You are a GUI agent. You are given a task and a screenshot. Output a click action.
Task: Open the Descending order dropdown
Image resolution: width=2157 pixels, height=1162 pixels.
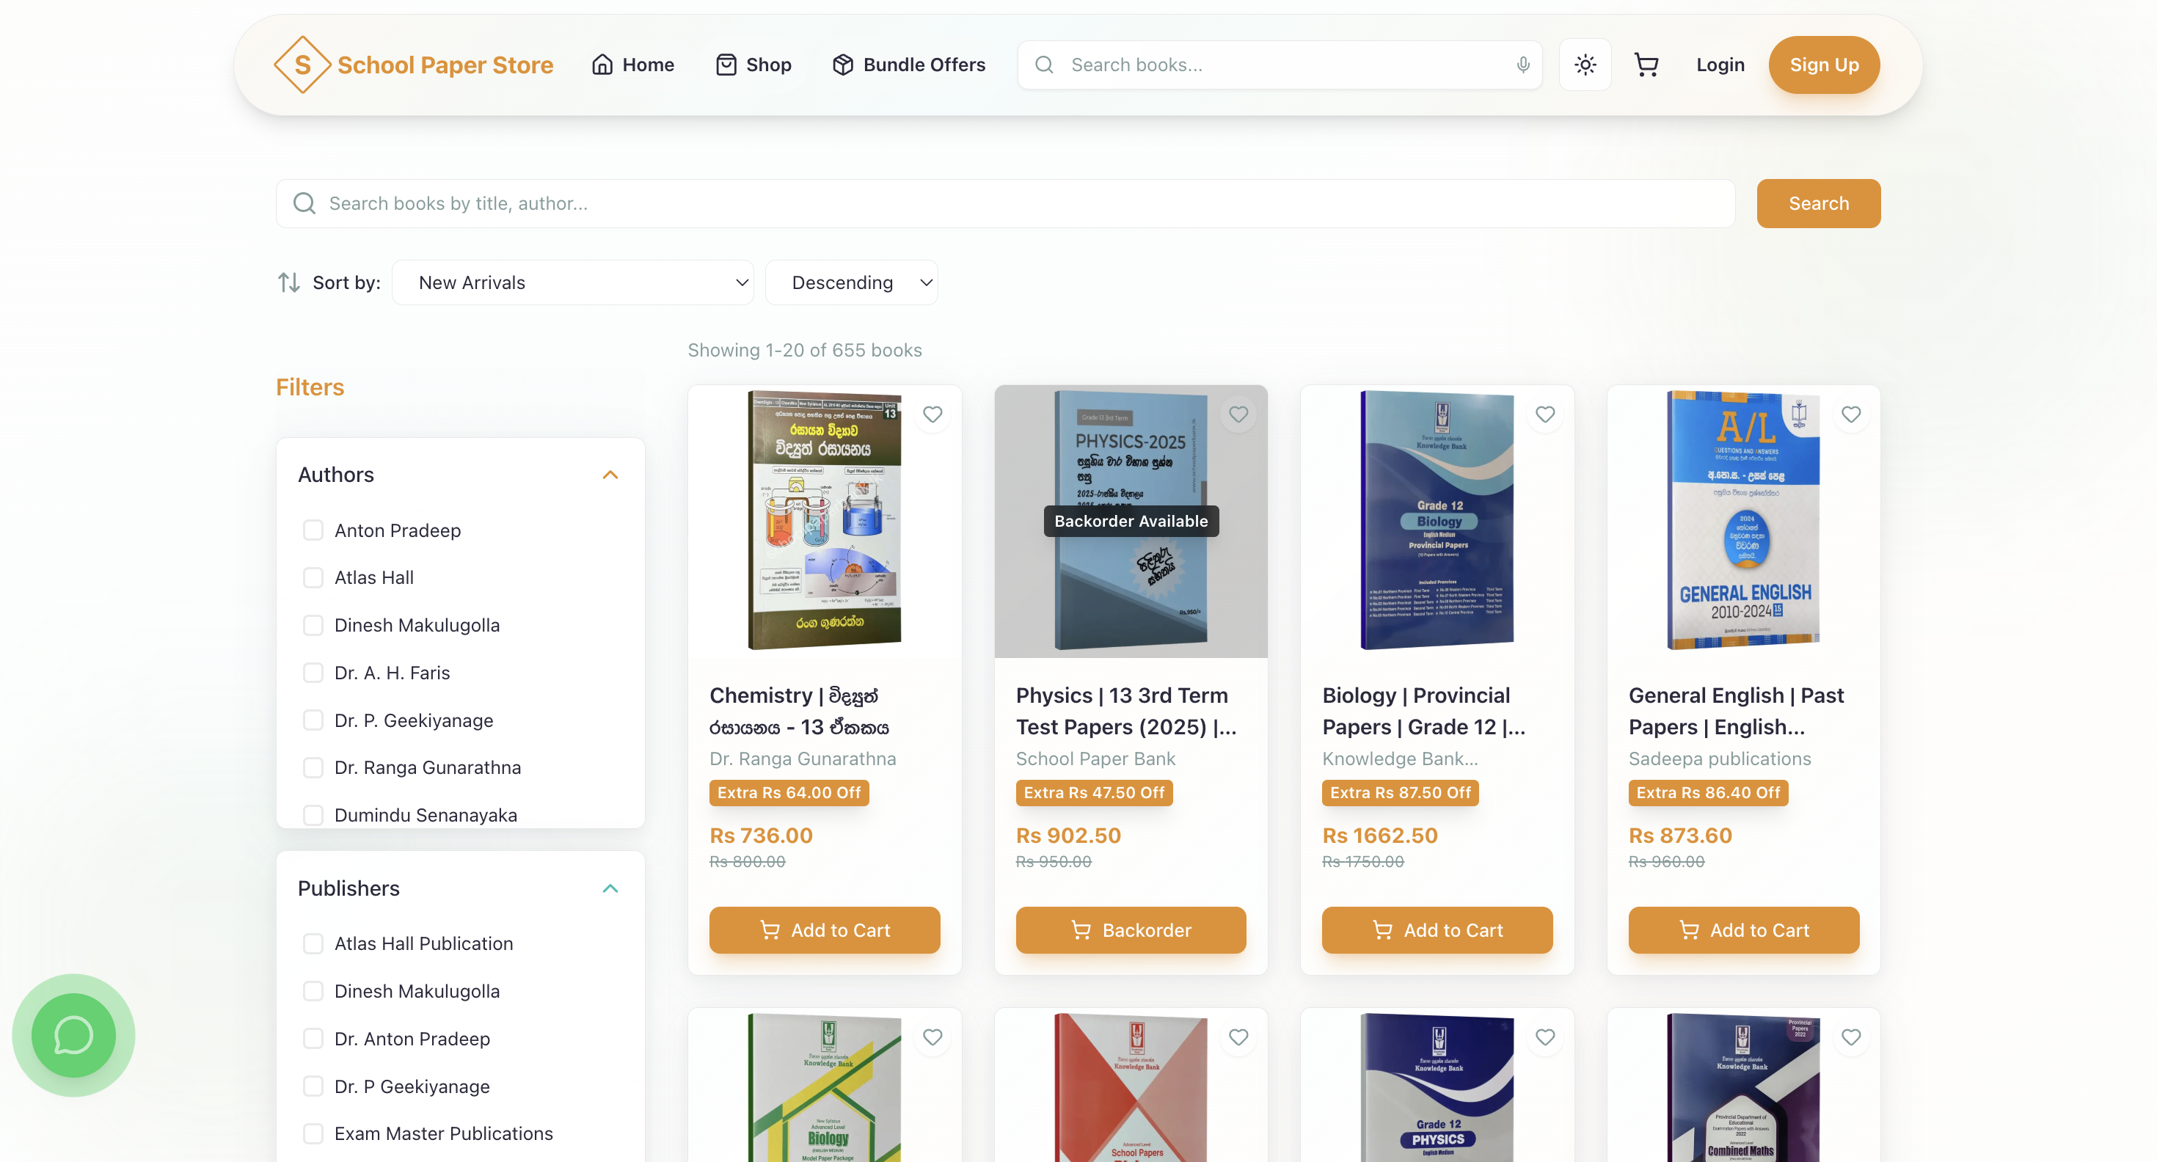(852, 283)
